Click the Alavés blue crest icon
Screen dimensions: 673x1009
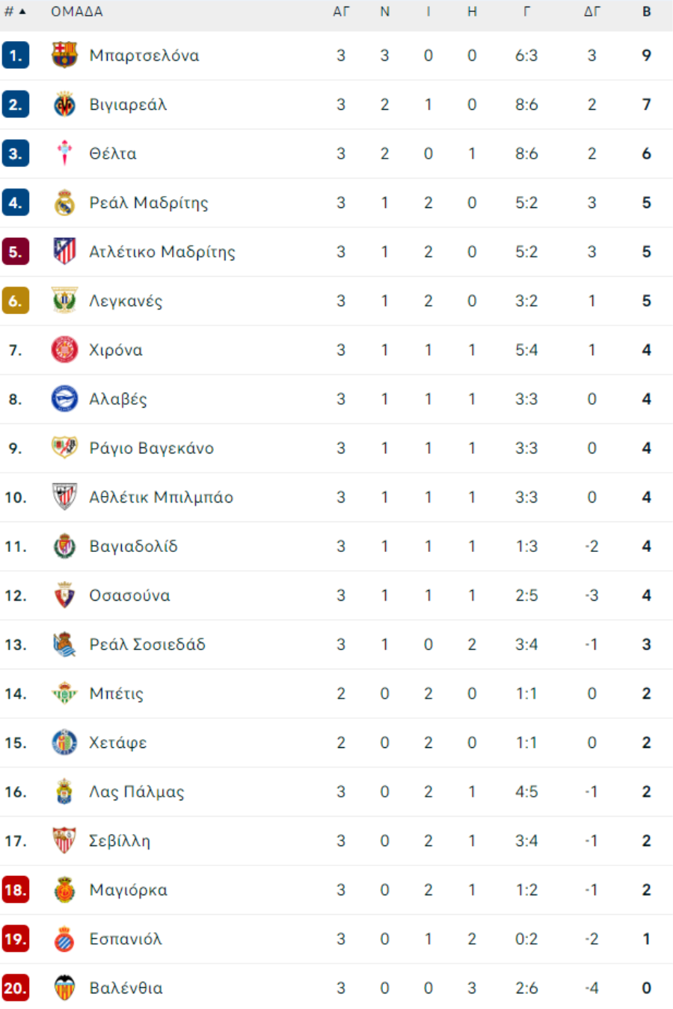[x=64, y=399]
